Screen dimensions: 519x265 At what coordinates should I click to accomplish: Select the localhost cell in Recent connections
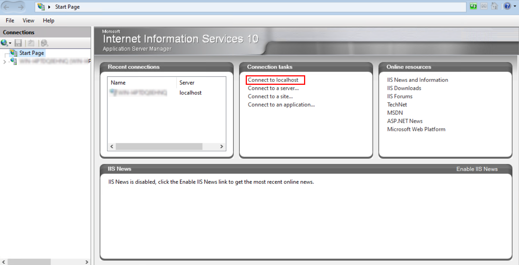tap(191, 93)
